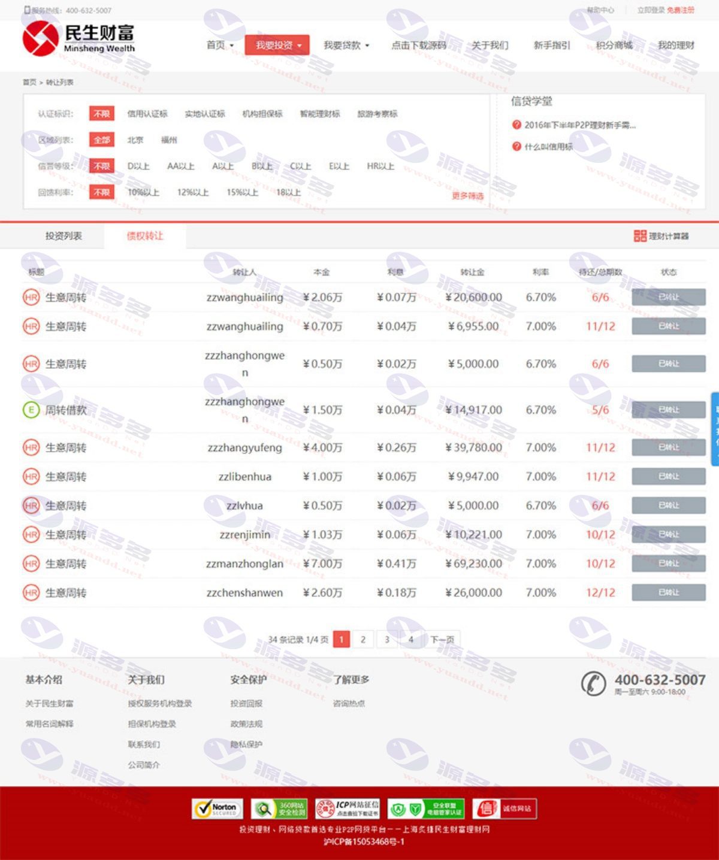Go to pagination page 3
The height and width of the screenshot is (860, 719).
[x=386, y=640]
